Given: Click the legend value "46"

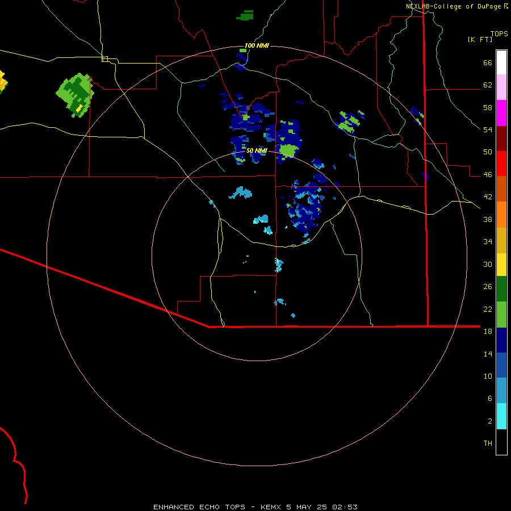Looking at the screenshot, I should coord(488,175).
